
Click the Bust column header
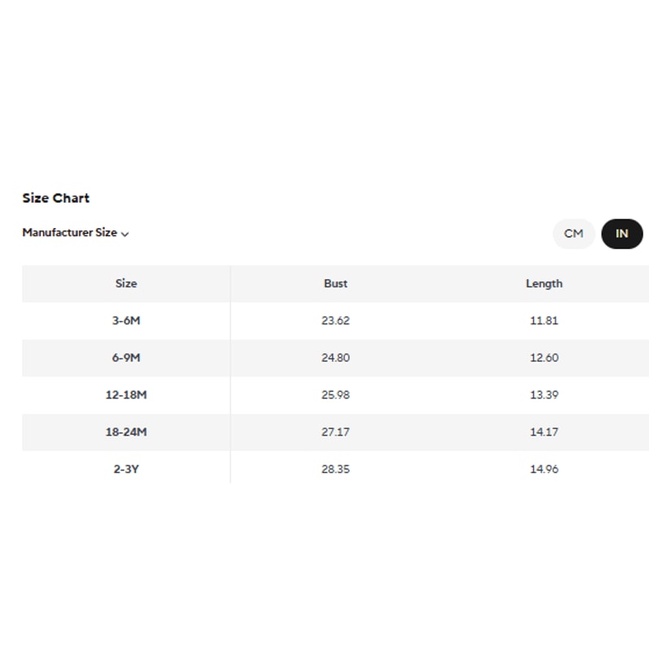pos(335,283)
